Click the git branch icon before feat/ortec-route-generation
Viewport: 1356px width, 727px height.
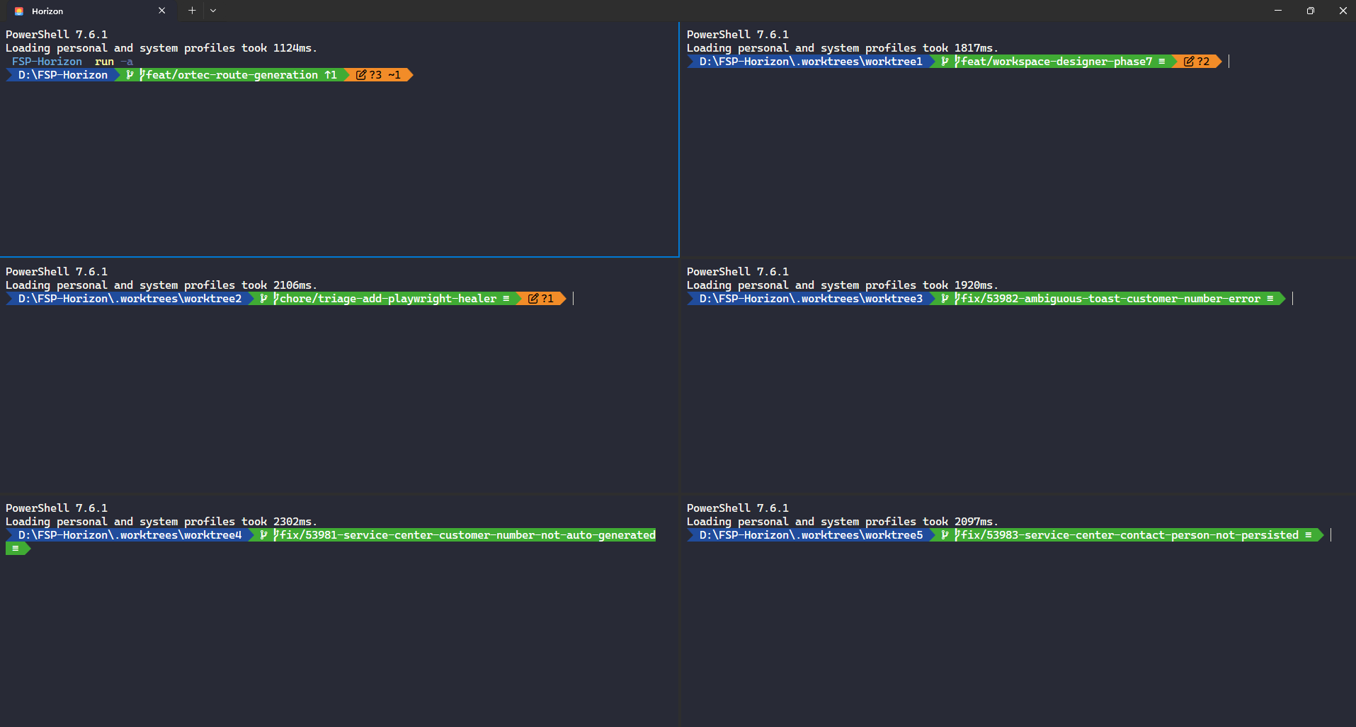click(x=130, y=75)
